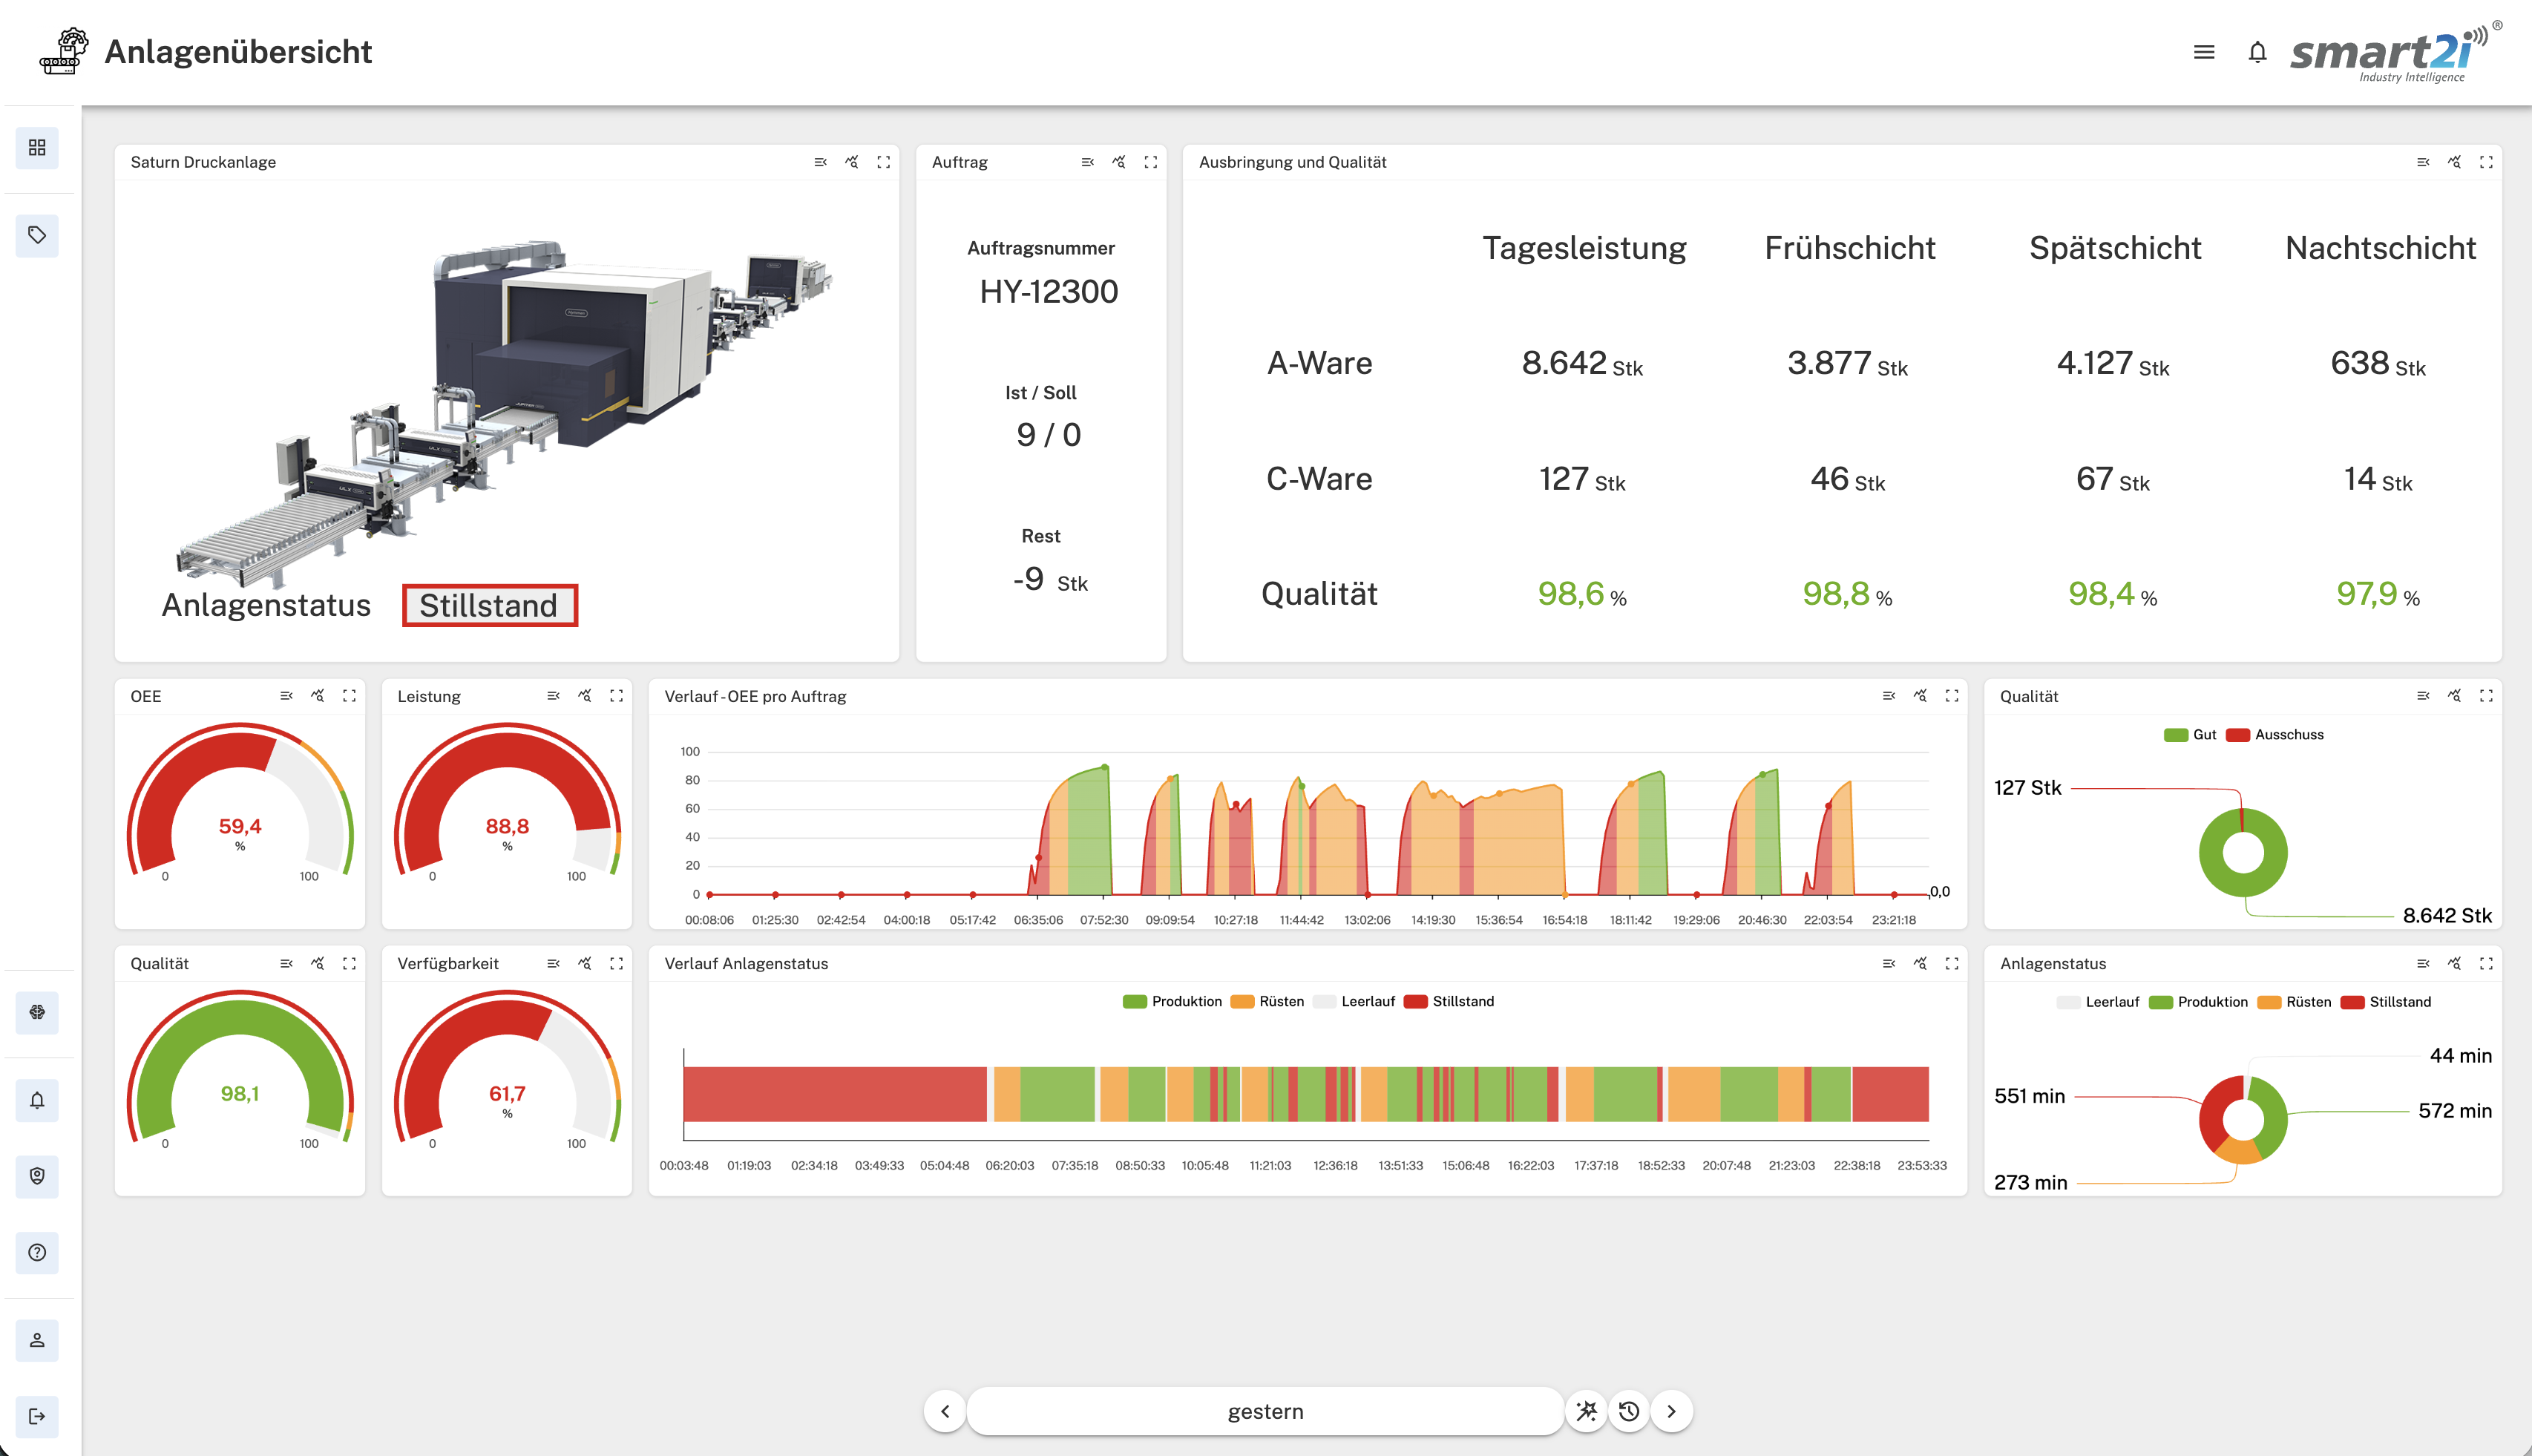Open list menu on Verfügbarkeit panel
The width and height of the screenshot is (2532, 1456).
[553, 963]
